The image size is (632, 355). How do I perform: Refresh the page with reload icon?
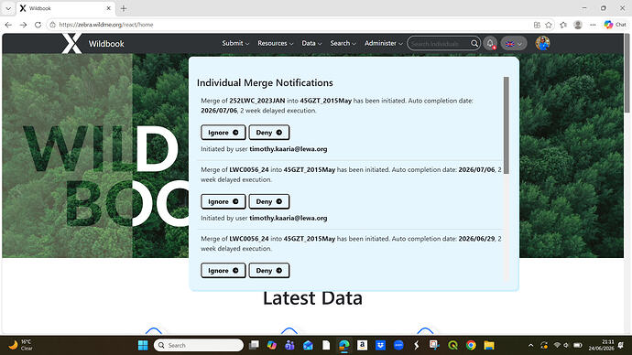point(38,25)
